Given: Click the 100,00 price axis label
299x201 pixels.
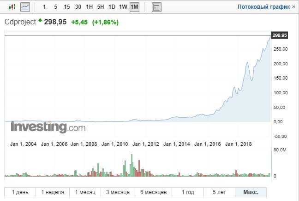Looking at the screenshot, I should 281,93.
